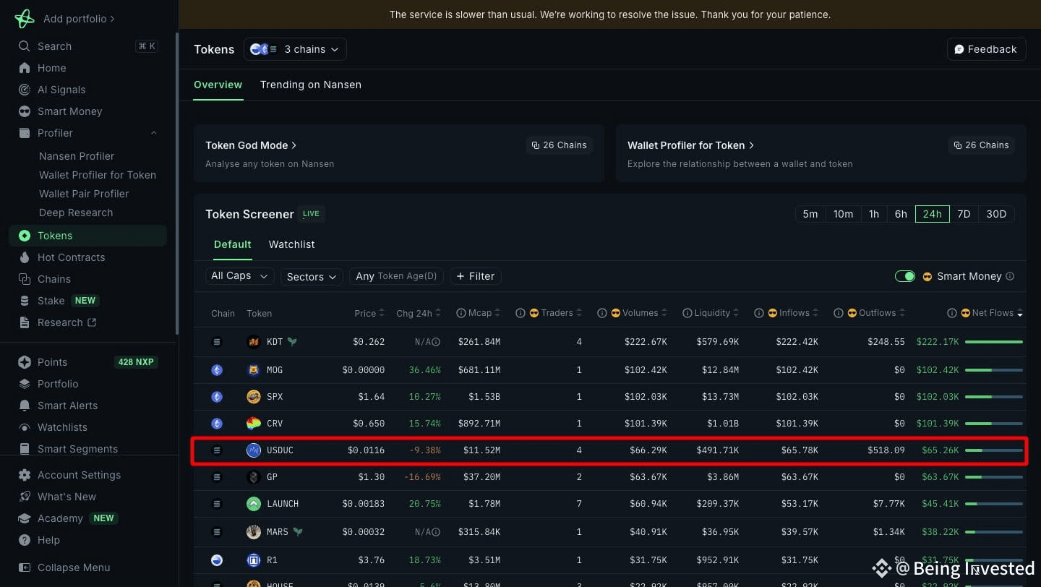Open the Sectors dropdown

(x=312, y=276)
